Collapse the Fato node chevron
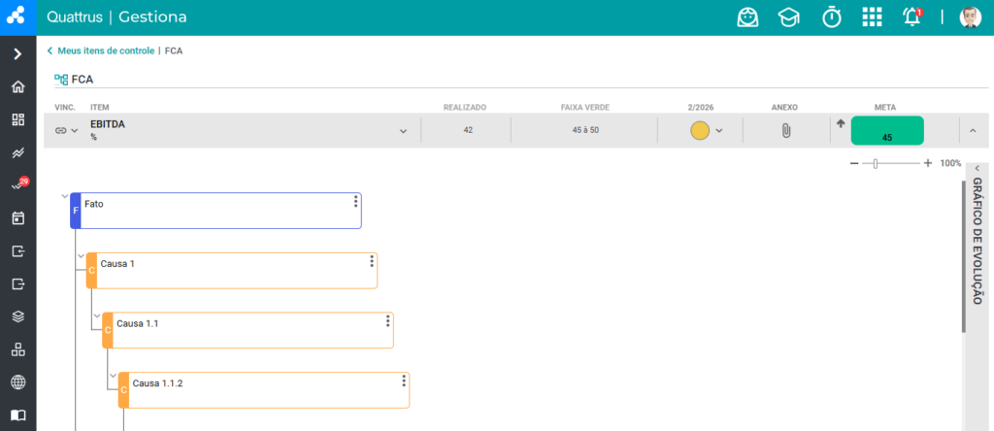The width and height of the screenshot is (994, 431). pos(64,196)
